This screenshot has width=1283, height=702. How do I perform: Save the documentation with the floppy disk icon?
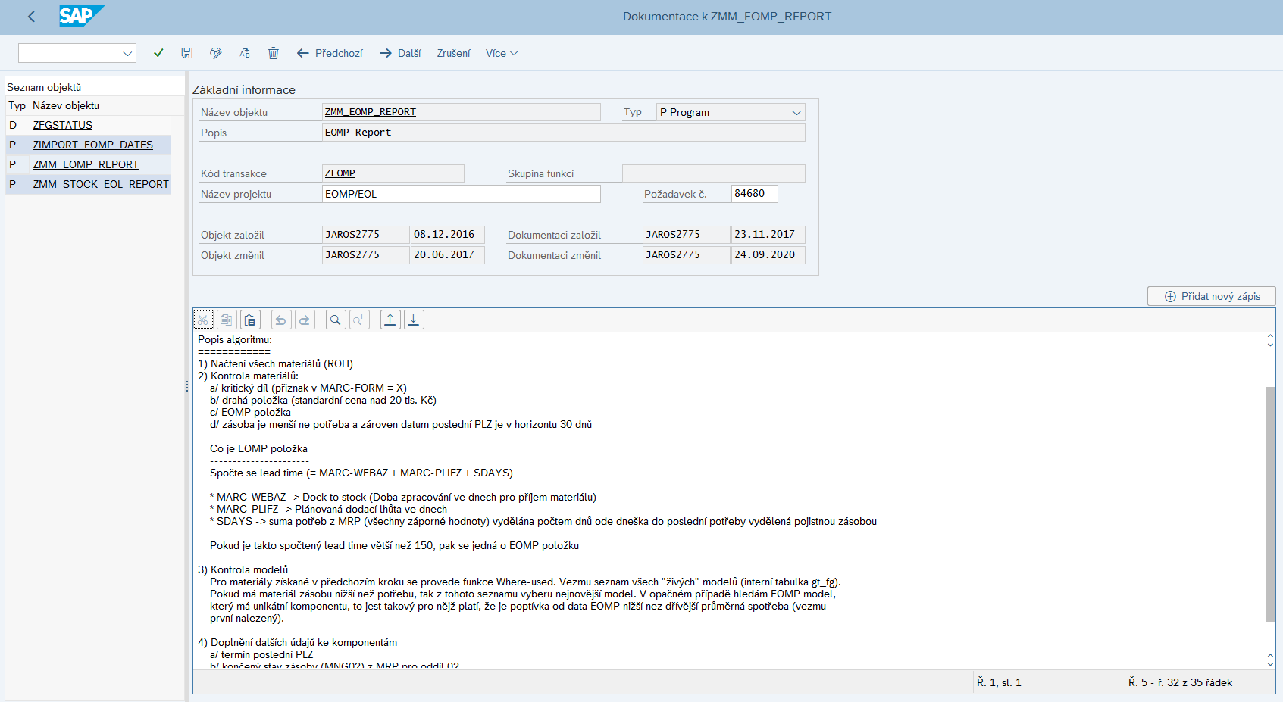(187, 53)
